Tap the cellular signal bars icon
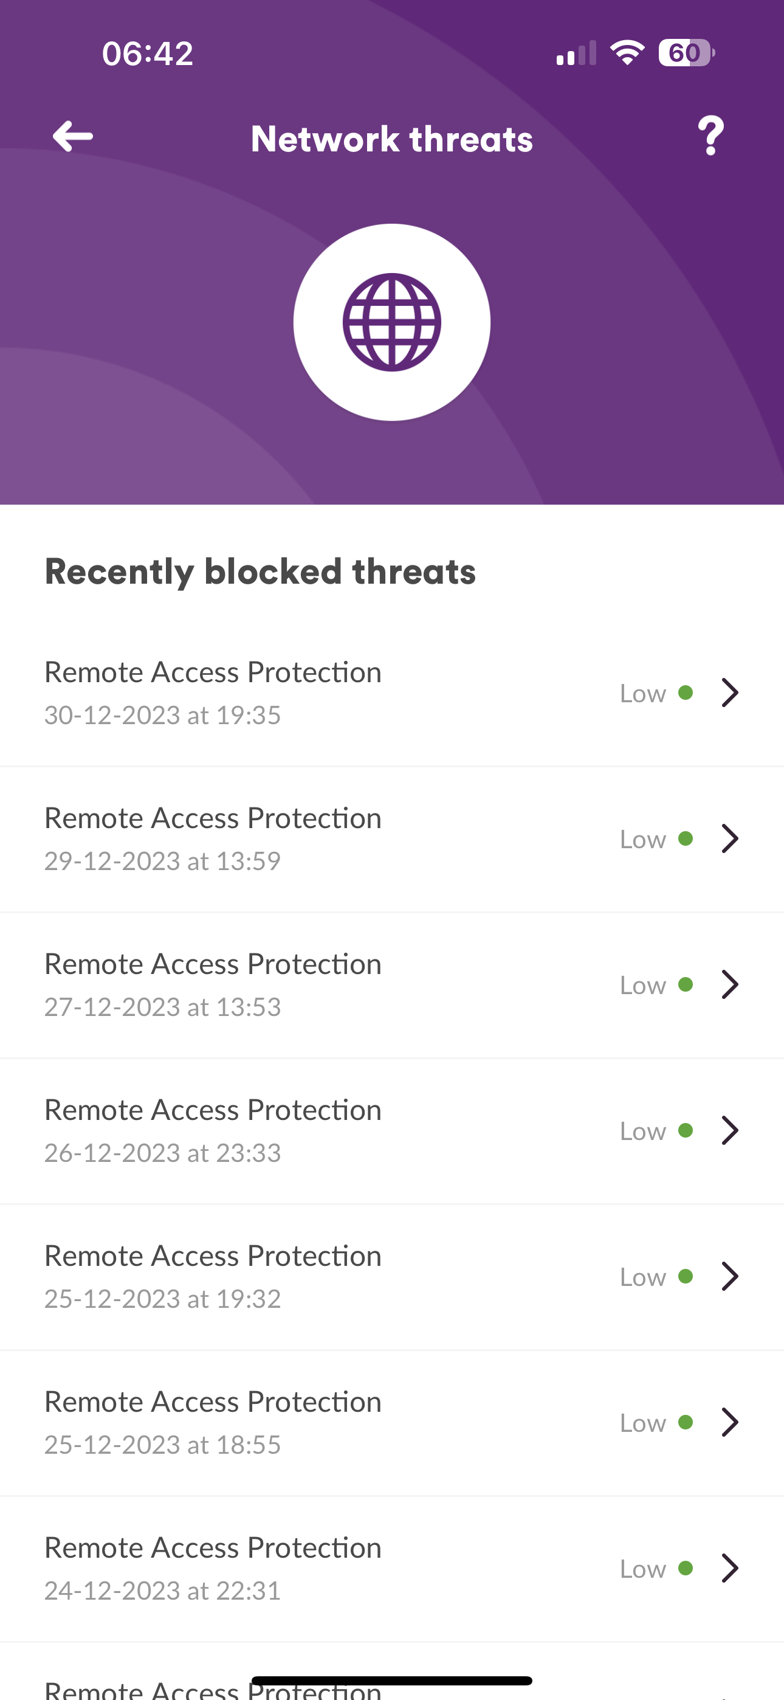 coord(576,54)
